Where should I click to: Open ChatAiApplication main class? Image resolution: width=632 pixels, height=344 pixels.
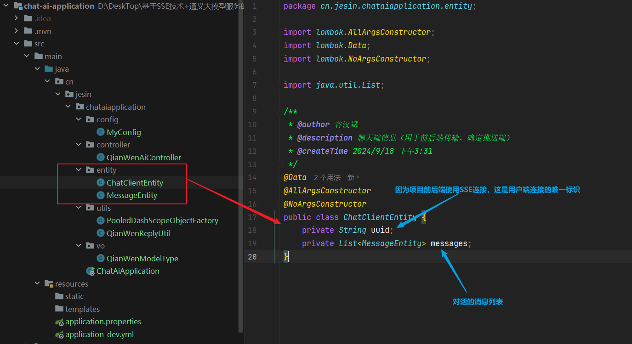(x=128, y=271)
